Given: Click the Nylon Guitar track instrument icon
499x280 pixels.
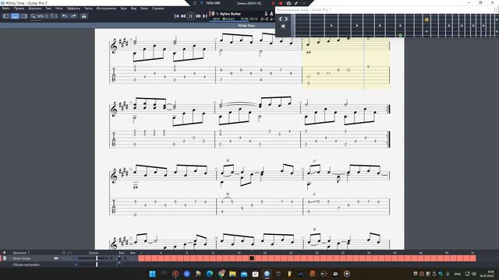Looking at the screenshot, I should 5,258.
